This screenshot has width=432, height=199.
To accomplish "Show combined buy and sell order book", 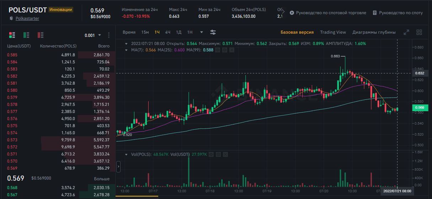I will (12, 35).
